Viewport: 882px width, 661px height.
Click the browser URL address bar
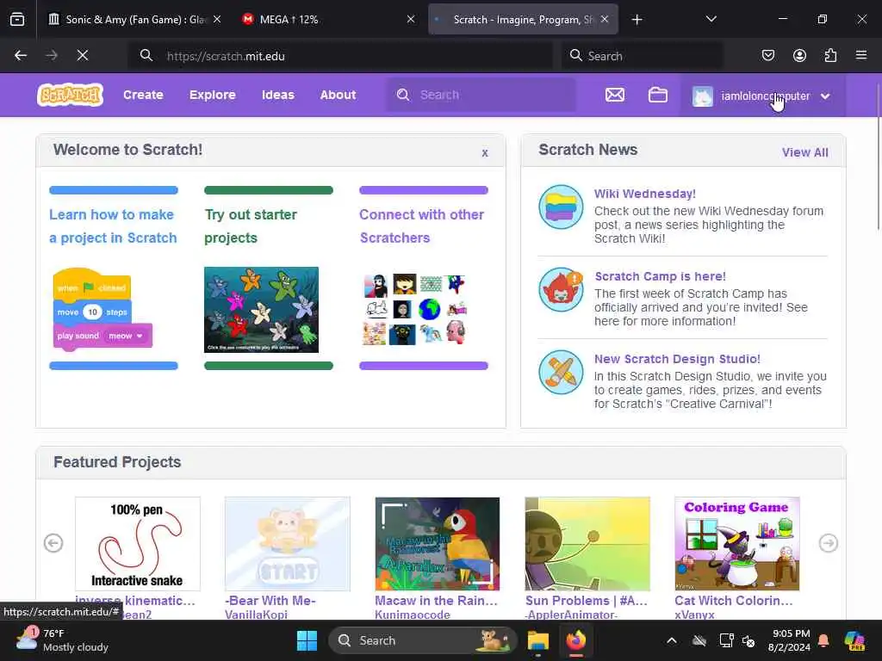[340, 56]
